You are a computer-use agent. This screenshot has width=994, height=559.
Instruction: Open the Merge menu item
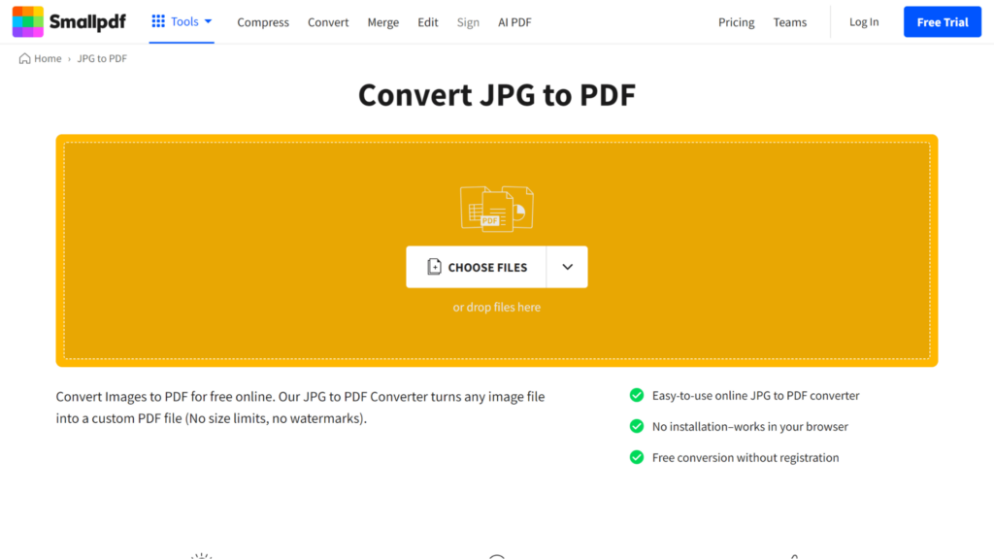(383, 22)
